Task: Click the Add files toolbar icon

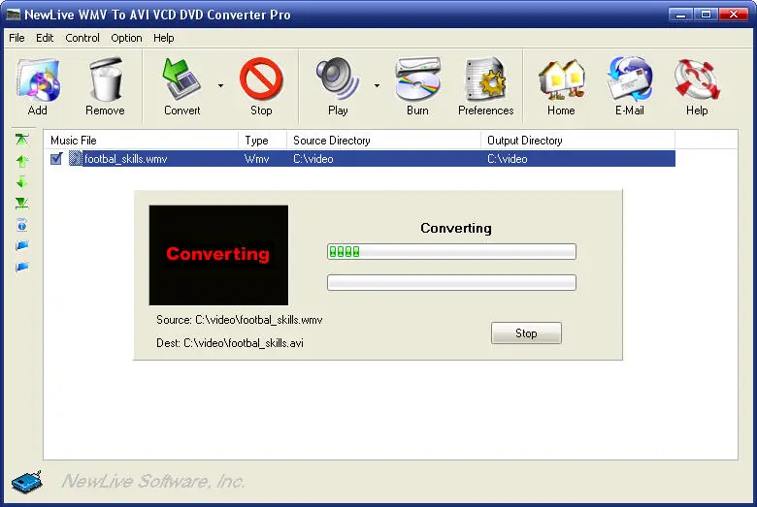Action: click(38, 80)
